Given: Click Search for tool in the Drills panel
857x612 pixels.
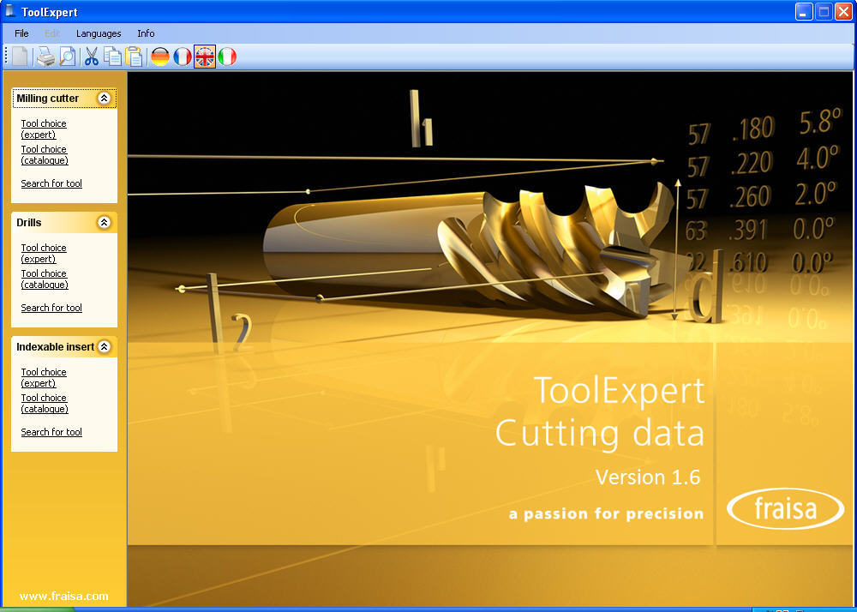Looking at the screenshot, I should tap(51, 308).
